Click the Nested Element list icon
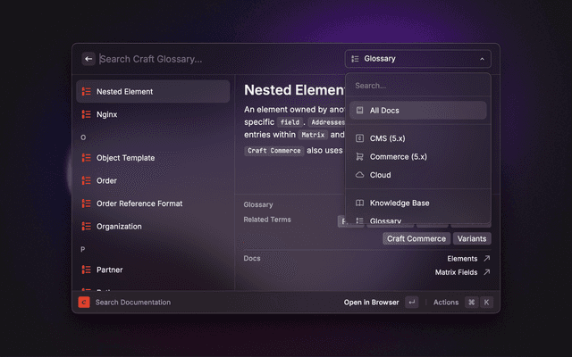572x357 pixels. click(87, 92)
